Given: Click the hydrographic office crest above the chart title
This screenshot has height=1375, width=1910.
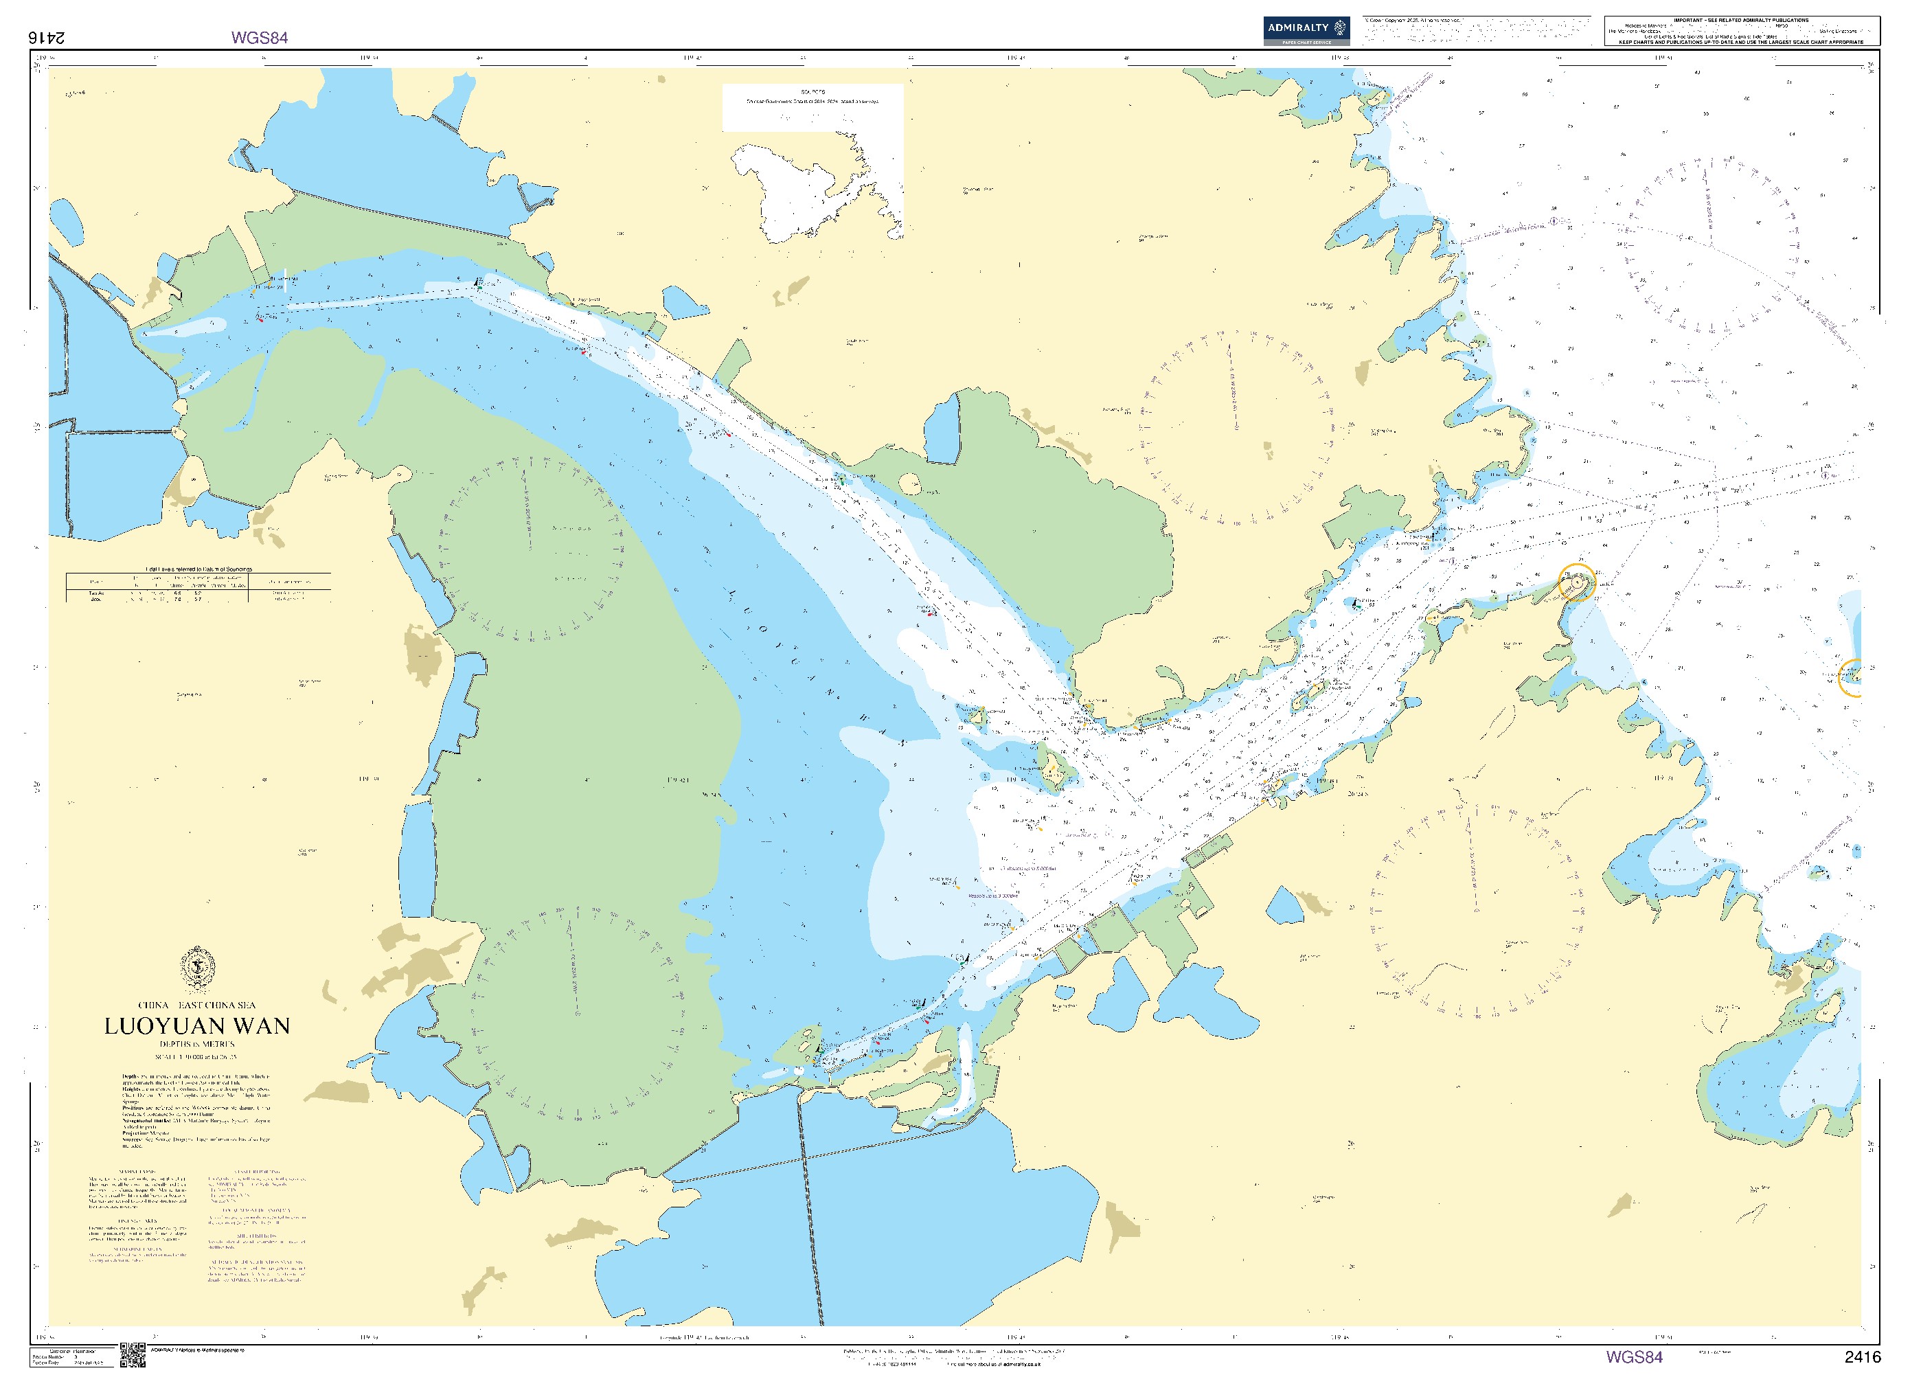Looking at the screenshot, I should point(198,969).
